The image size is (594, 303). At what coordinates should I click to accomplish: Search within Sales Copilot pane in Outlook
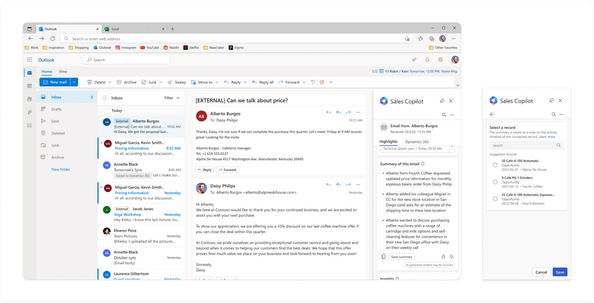point(444,115)
